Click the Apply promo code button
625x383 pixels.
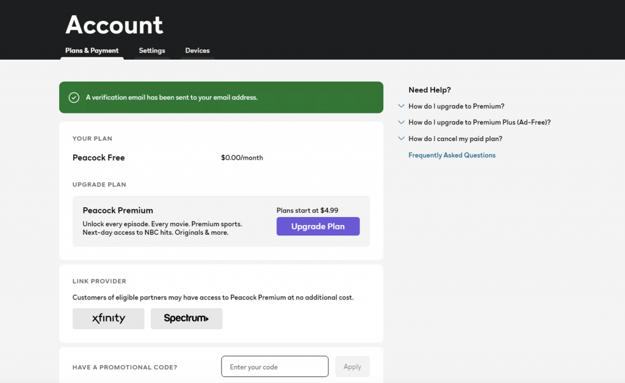352,367
